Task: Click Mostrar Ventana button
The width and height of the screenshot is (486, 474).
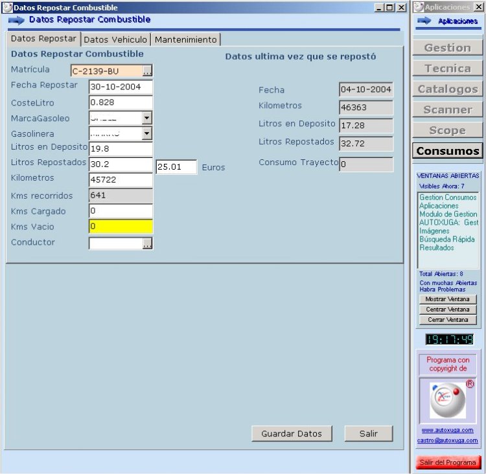Action: coord(448,299)
